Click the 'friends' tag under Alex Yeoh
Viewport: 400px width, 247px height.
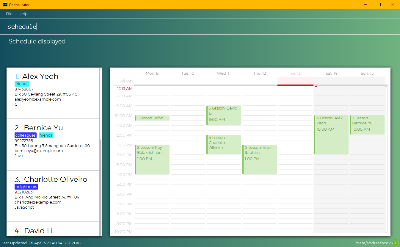[22, 84]
